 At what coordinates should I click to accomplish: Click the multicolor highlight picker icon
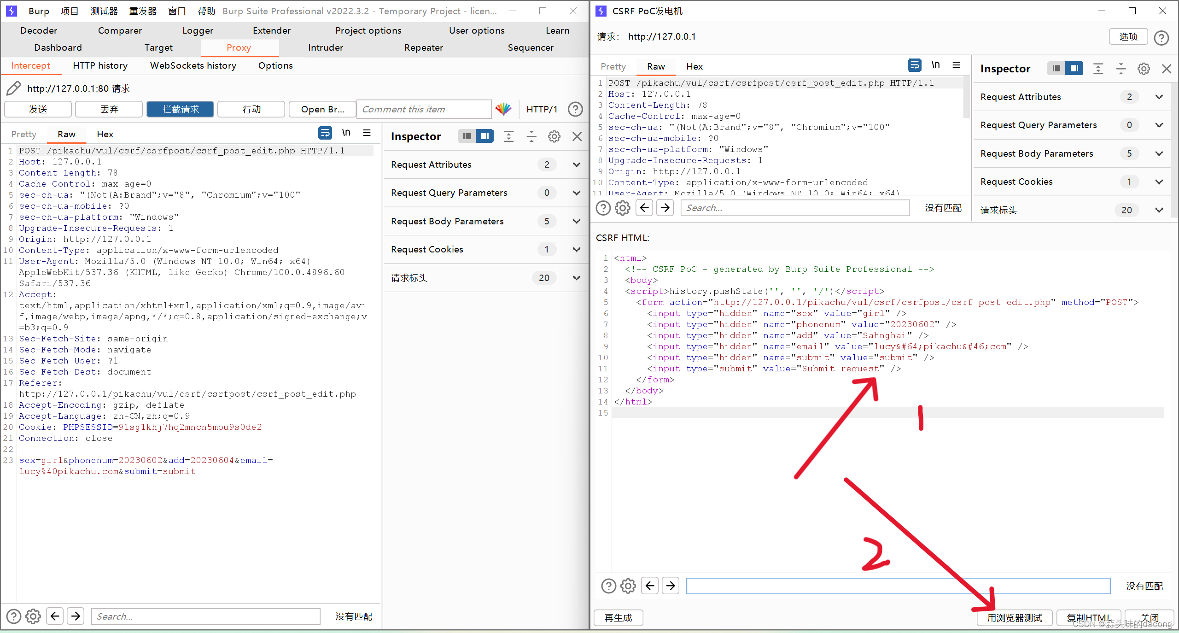click(503, 109)
